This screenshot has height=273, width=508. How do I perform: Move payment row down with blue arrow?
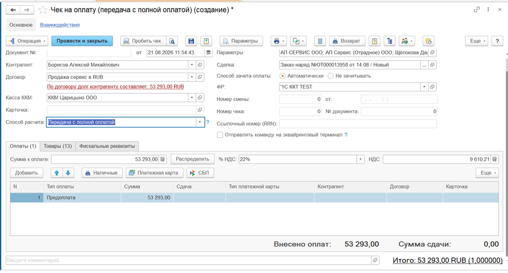click(68, 173)
